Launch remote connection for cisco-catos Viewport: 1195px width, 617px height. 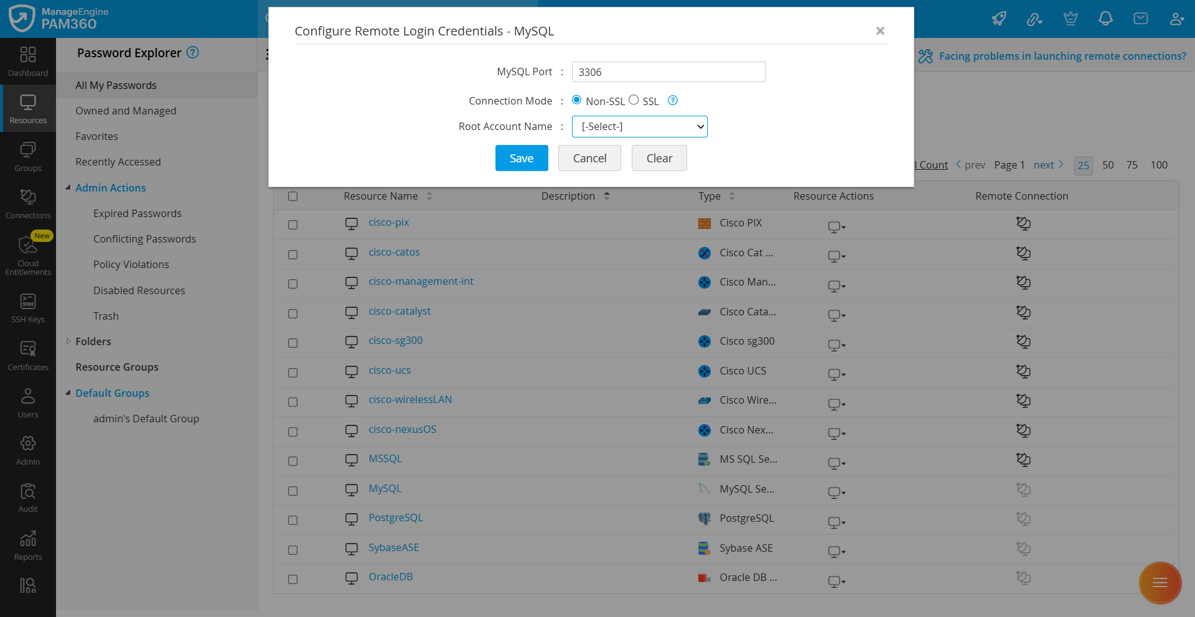click(x=1023, y=253)
